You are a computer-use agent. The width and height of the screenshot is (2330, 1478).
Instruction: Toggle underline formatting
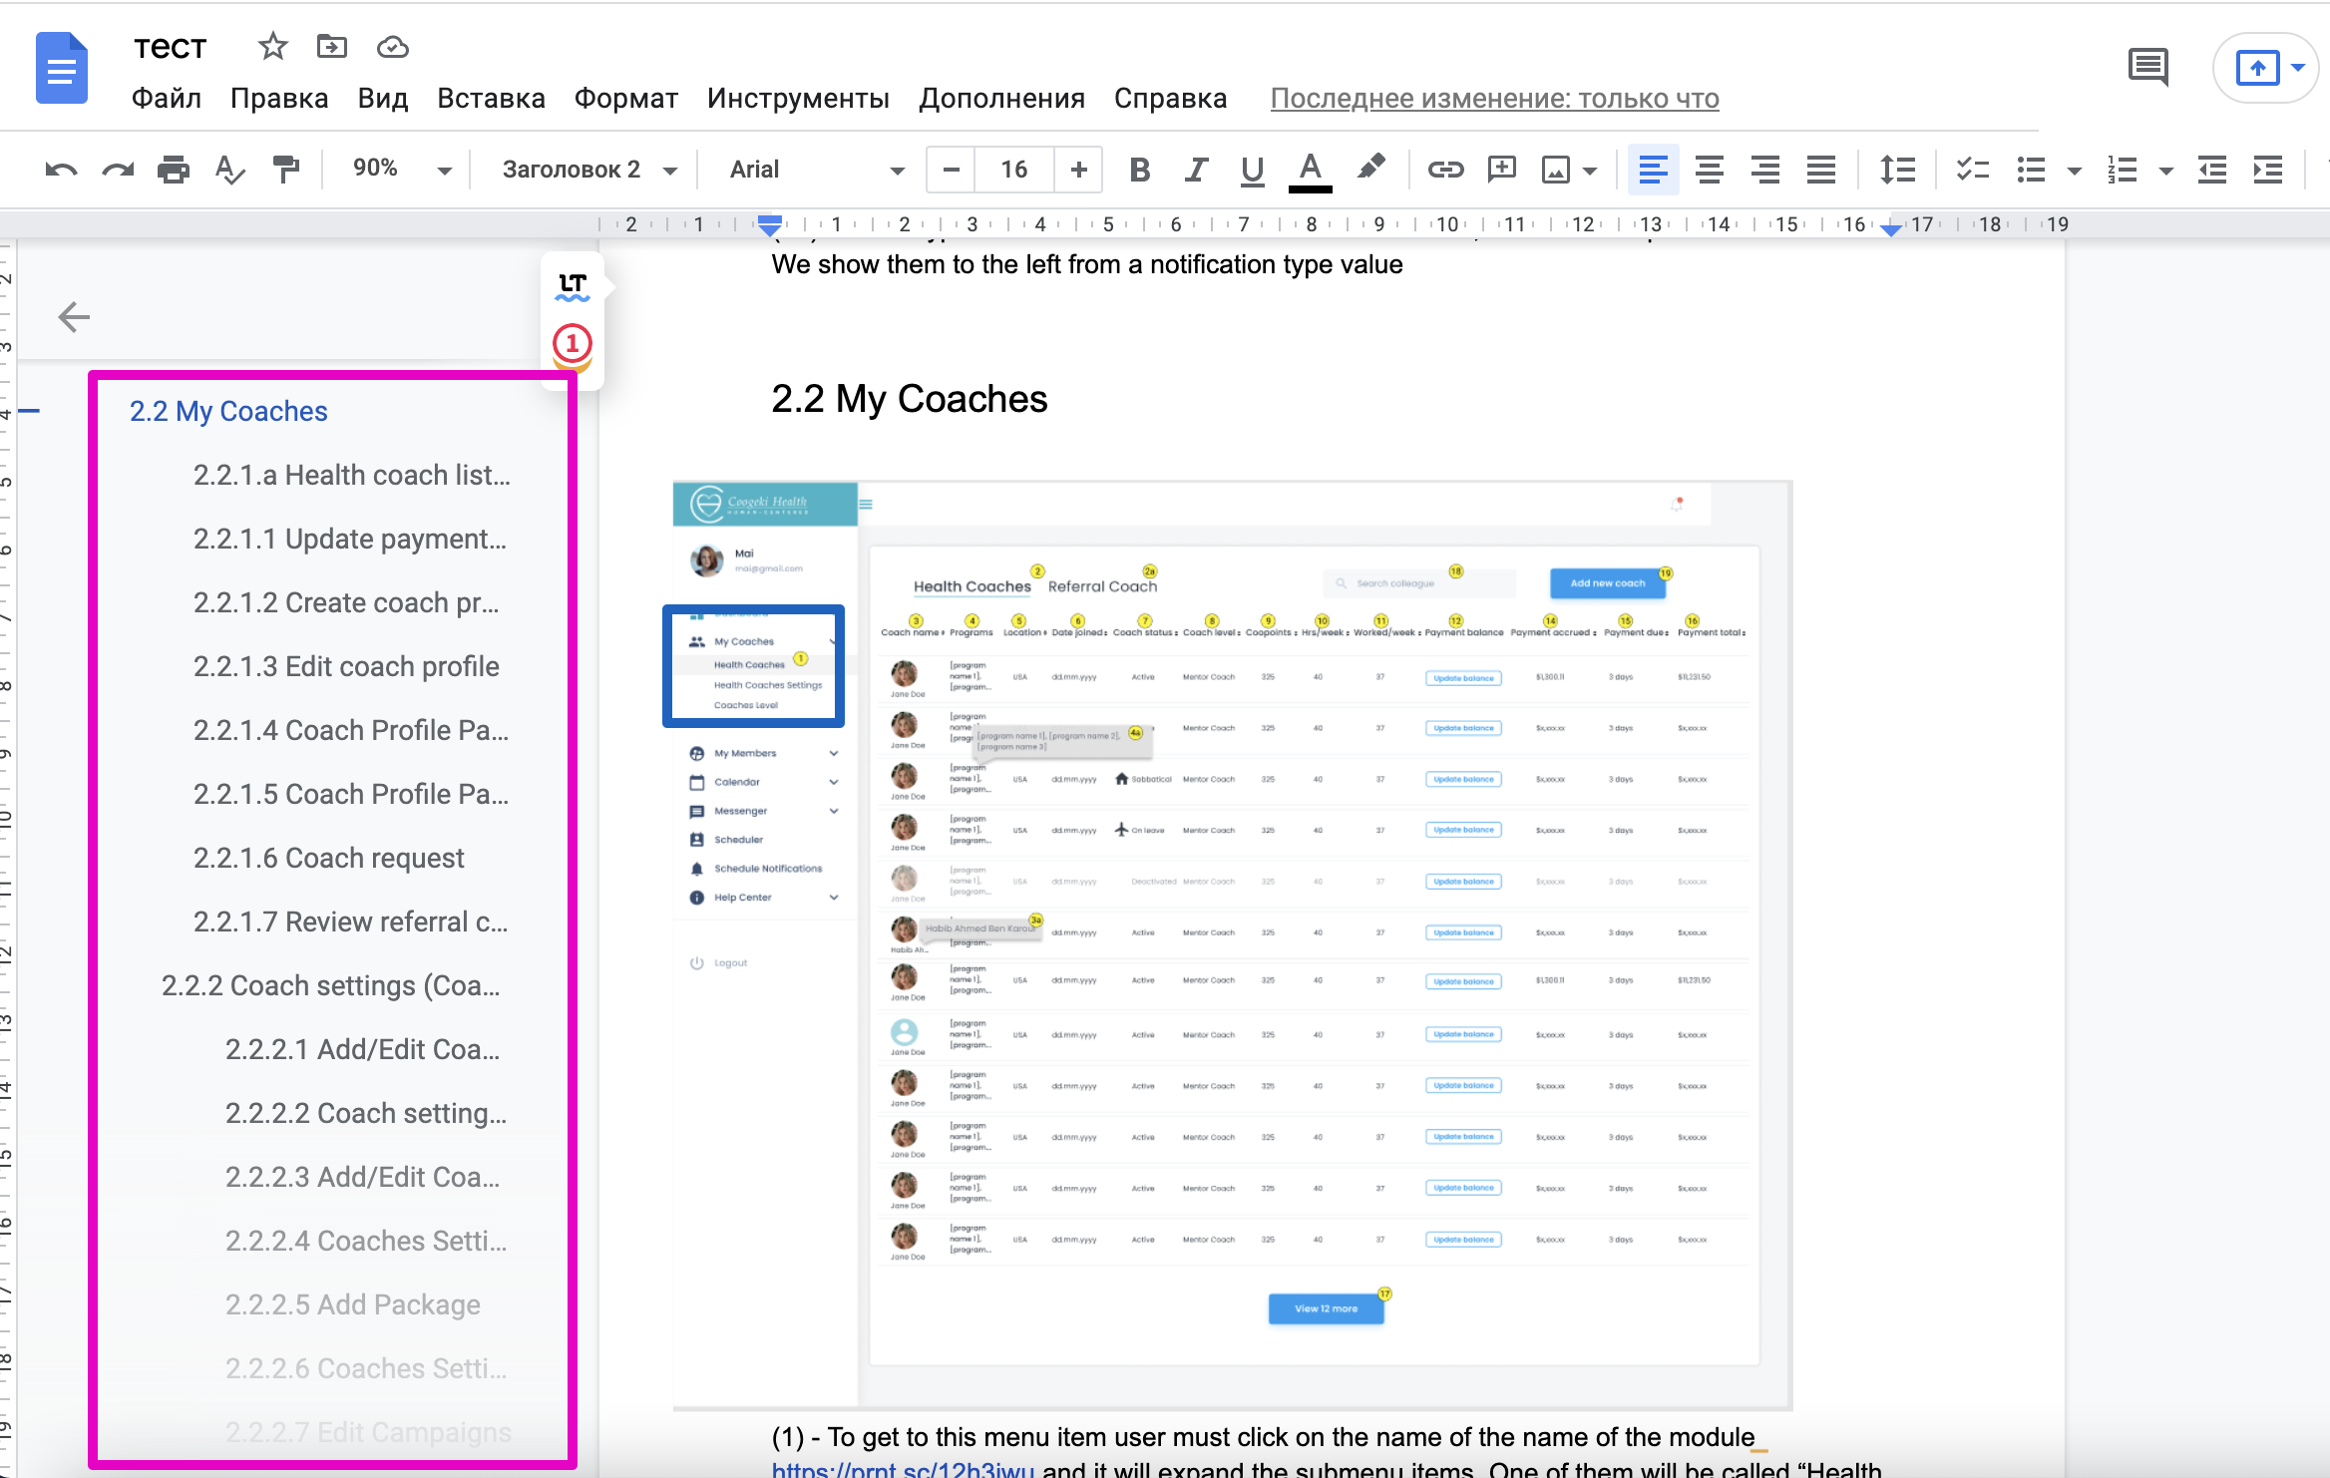tap(1253, 170)
